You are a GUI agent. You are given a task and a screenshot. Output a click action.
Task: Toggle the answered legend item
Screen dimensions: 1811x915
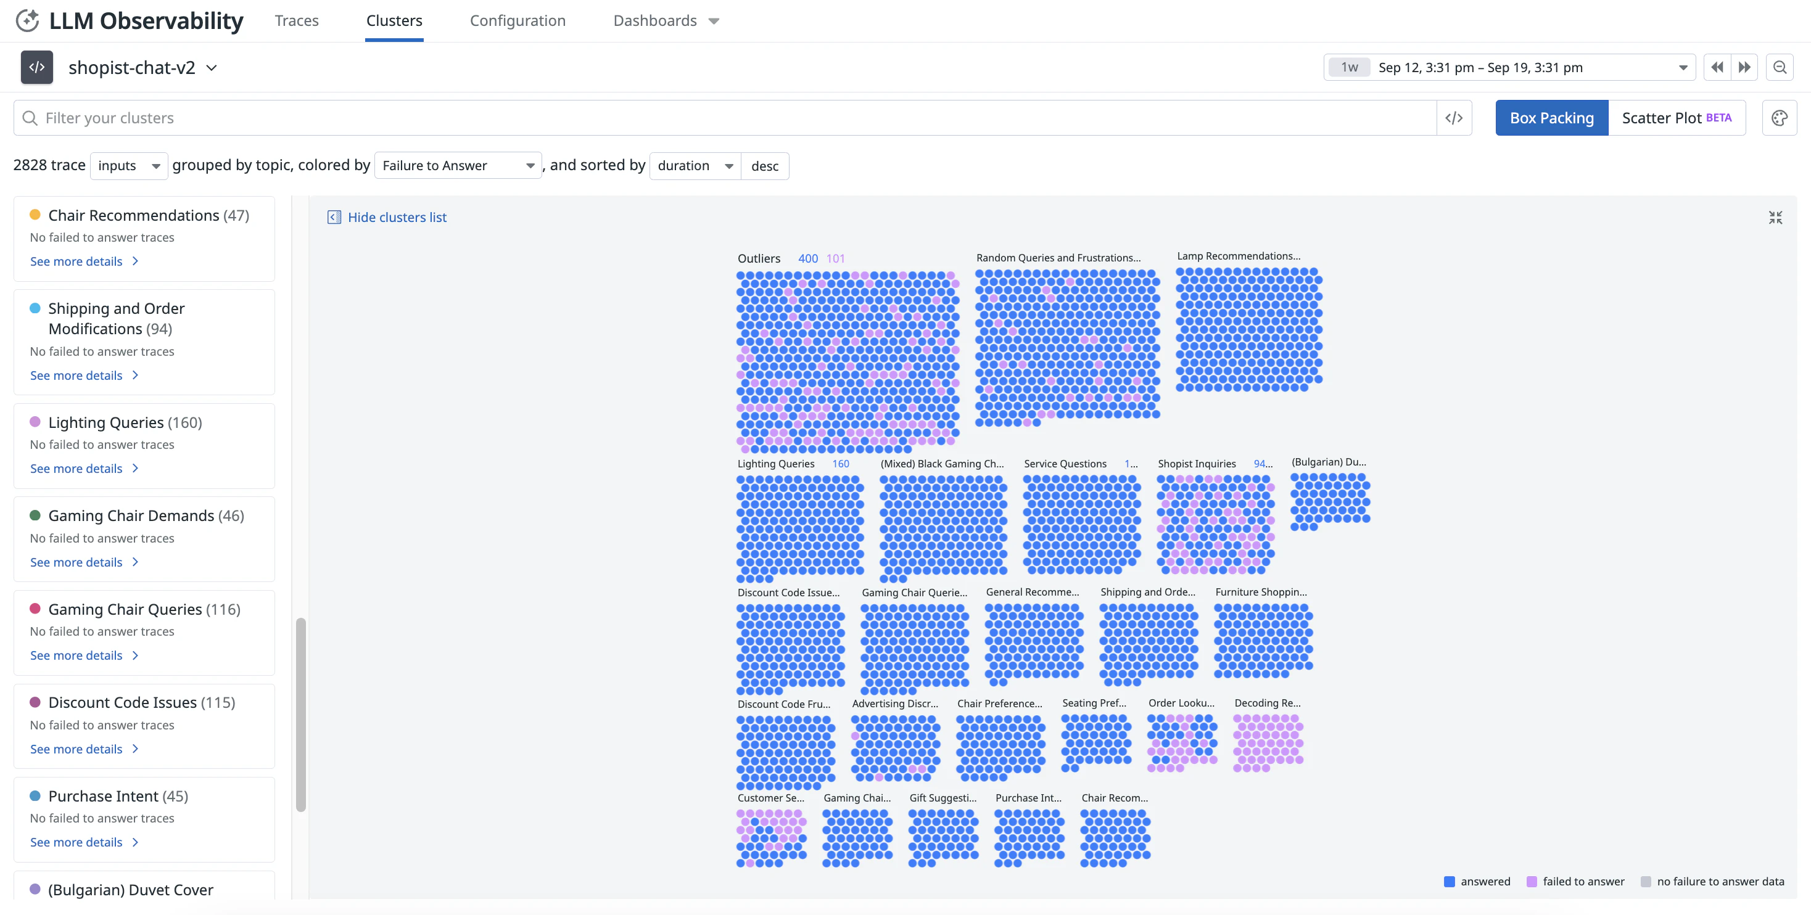tap(1477, 880)
